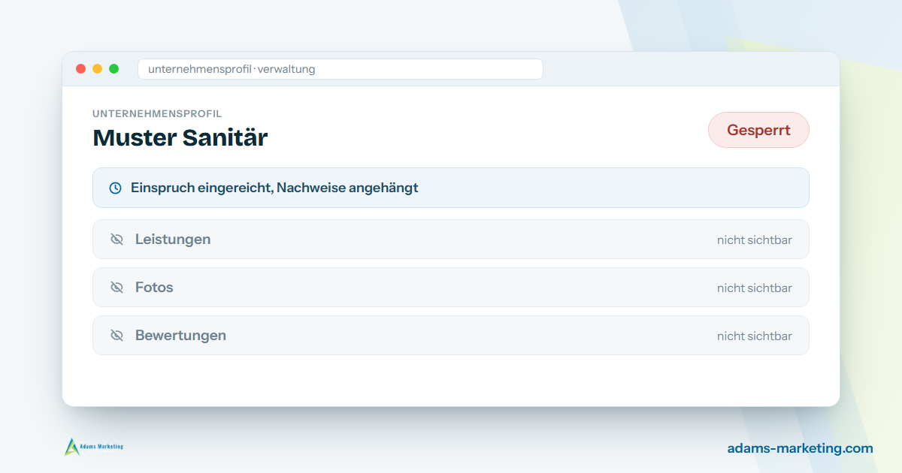Open the Leistungen row label
Screen dimensions: 902x473
173,240
